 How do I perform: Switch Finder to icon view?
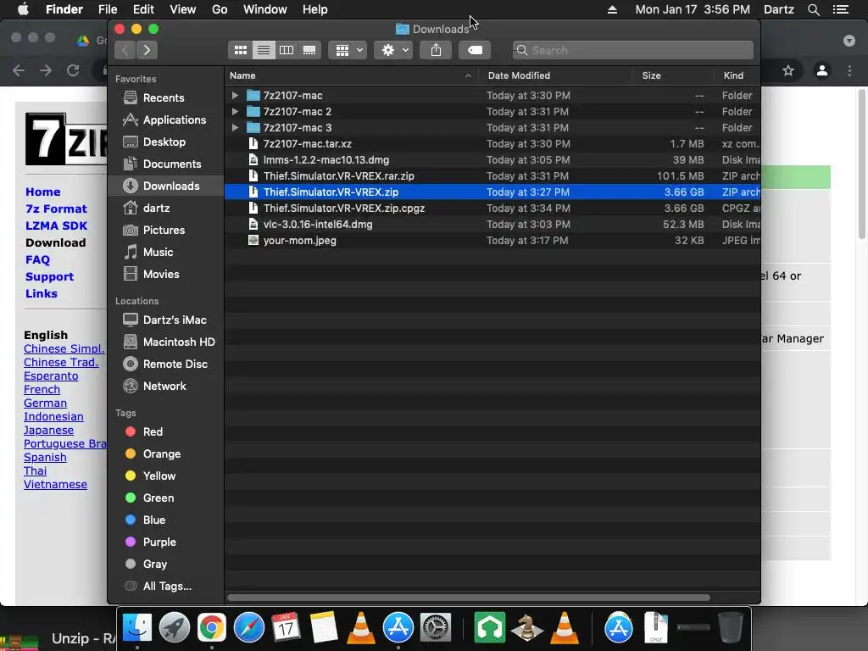[x=240, y=50]
